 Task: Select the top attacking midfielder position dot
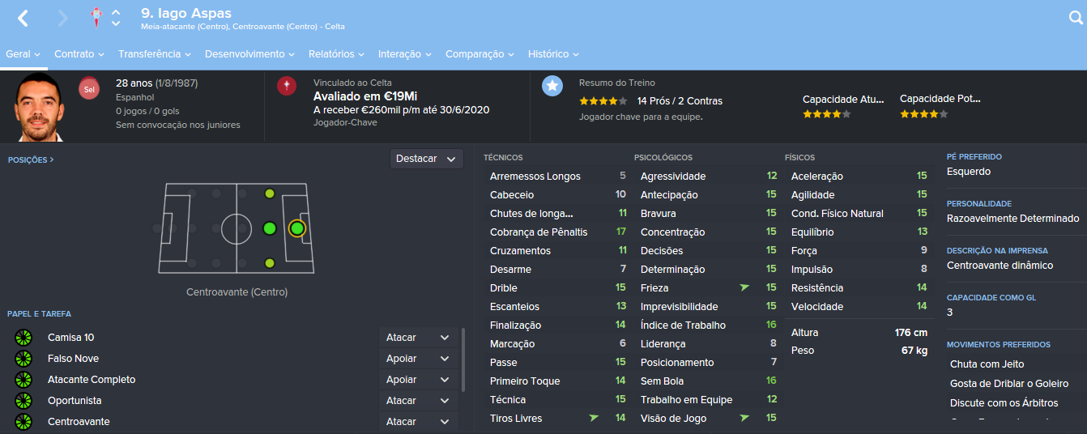click(270, 194)
